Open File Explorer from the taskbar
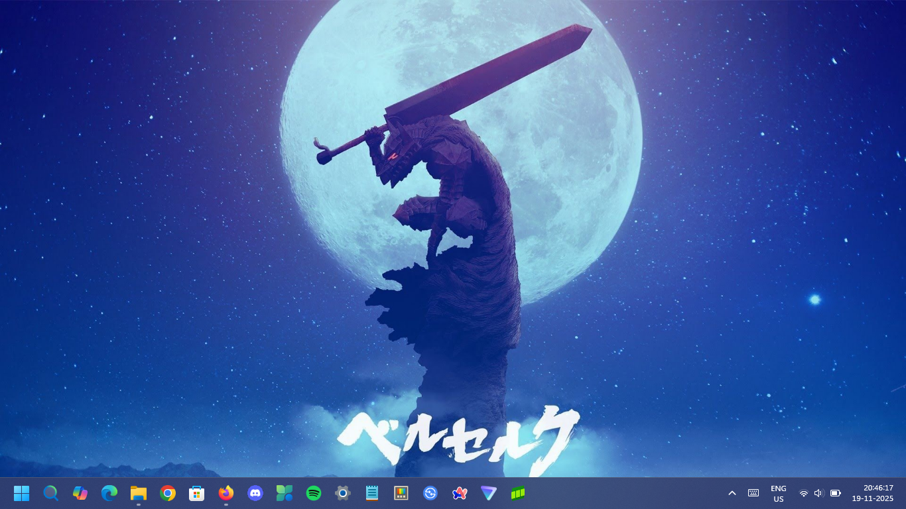The image size is (906, 509). pyautogui.click(x=139, y=493)
